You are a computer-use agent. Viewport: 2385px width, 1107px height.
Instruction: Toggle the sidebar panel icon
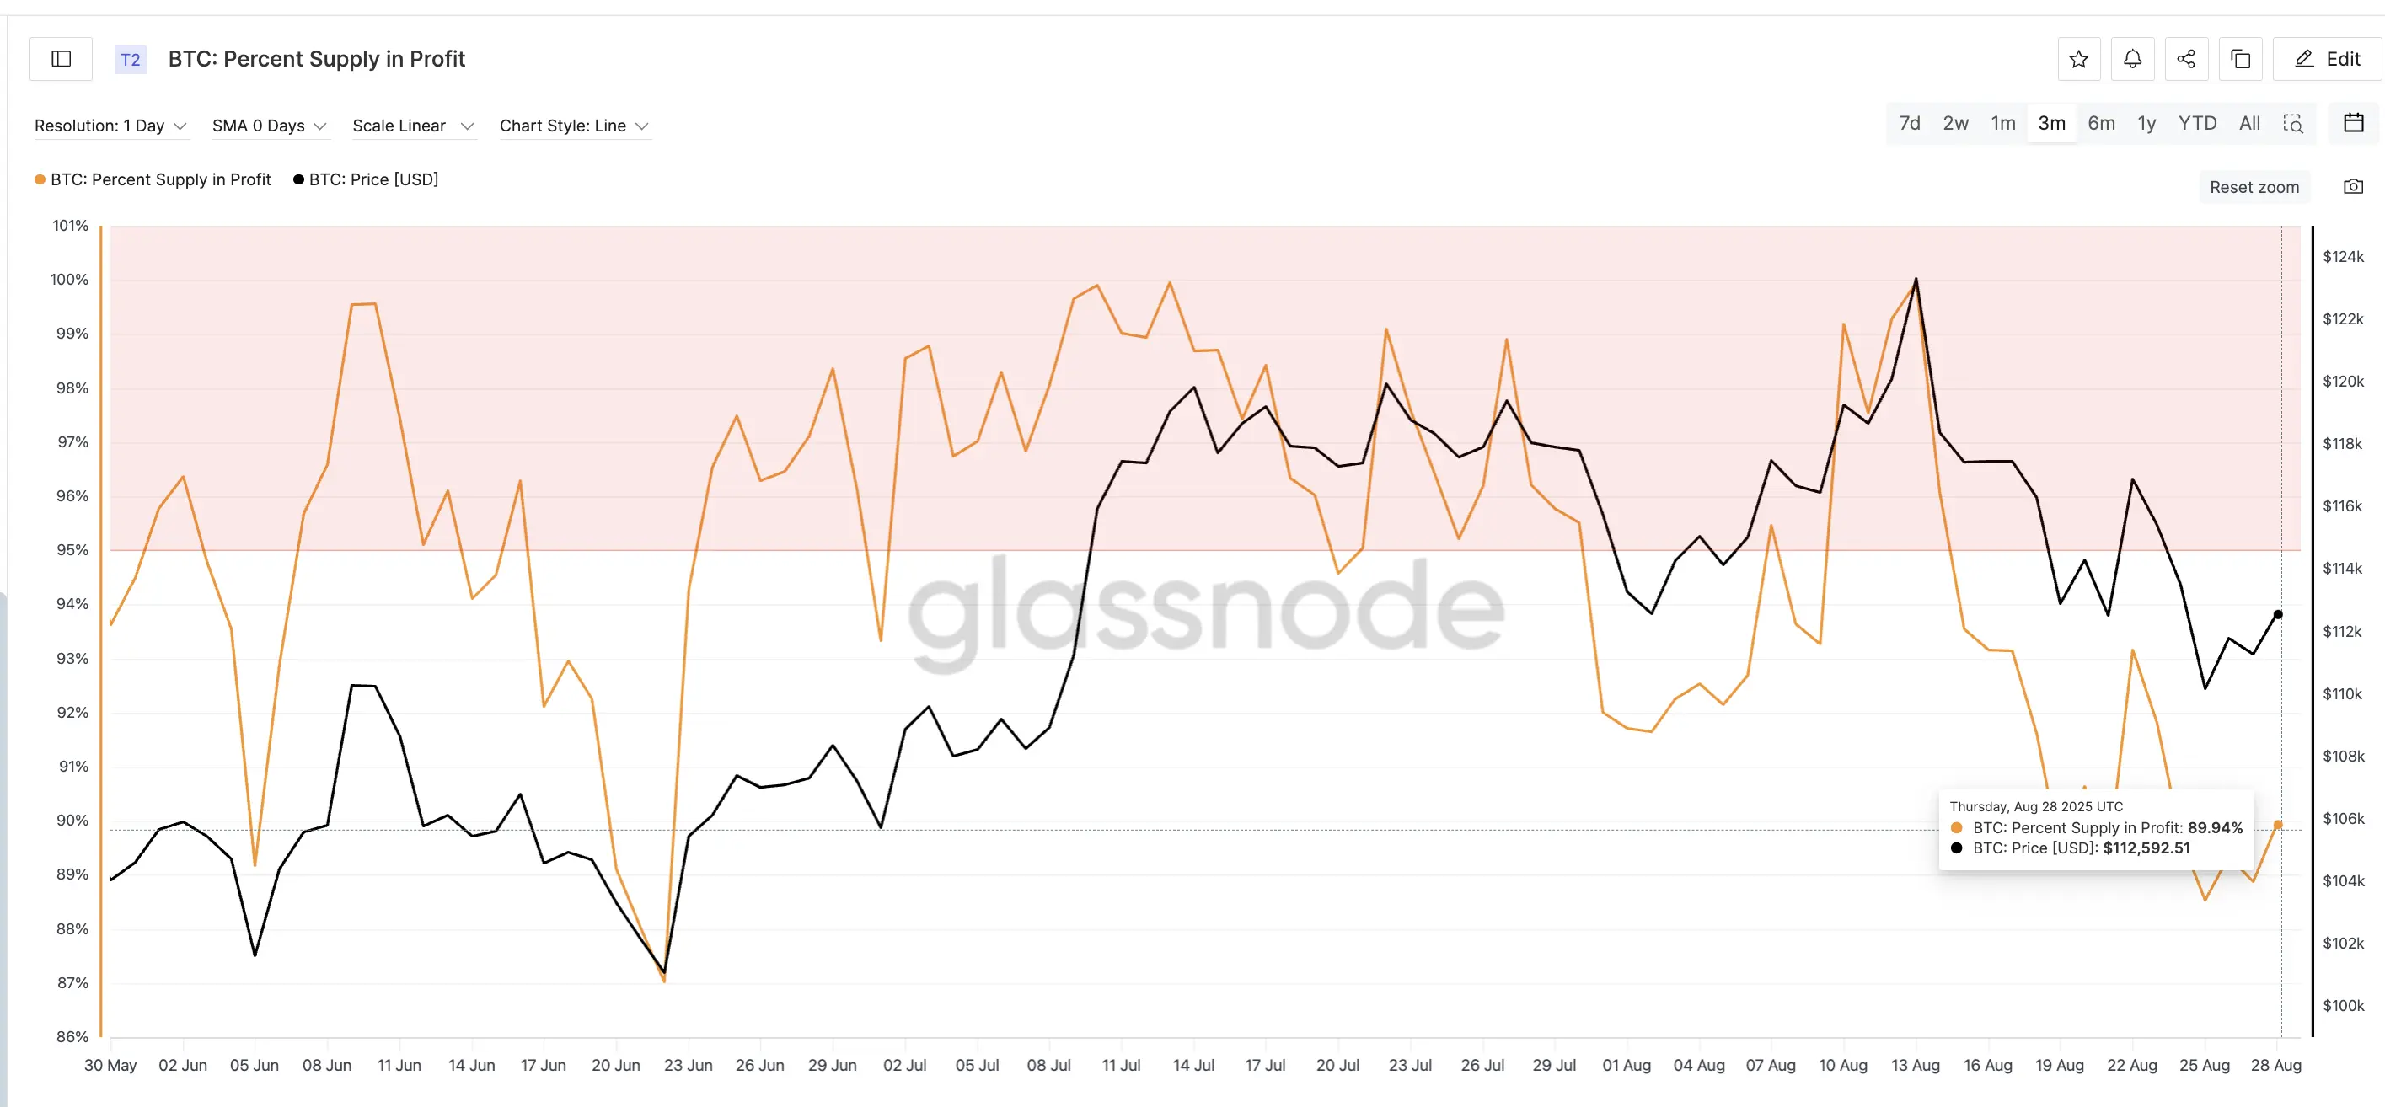(x=62, y=59)
